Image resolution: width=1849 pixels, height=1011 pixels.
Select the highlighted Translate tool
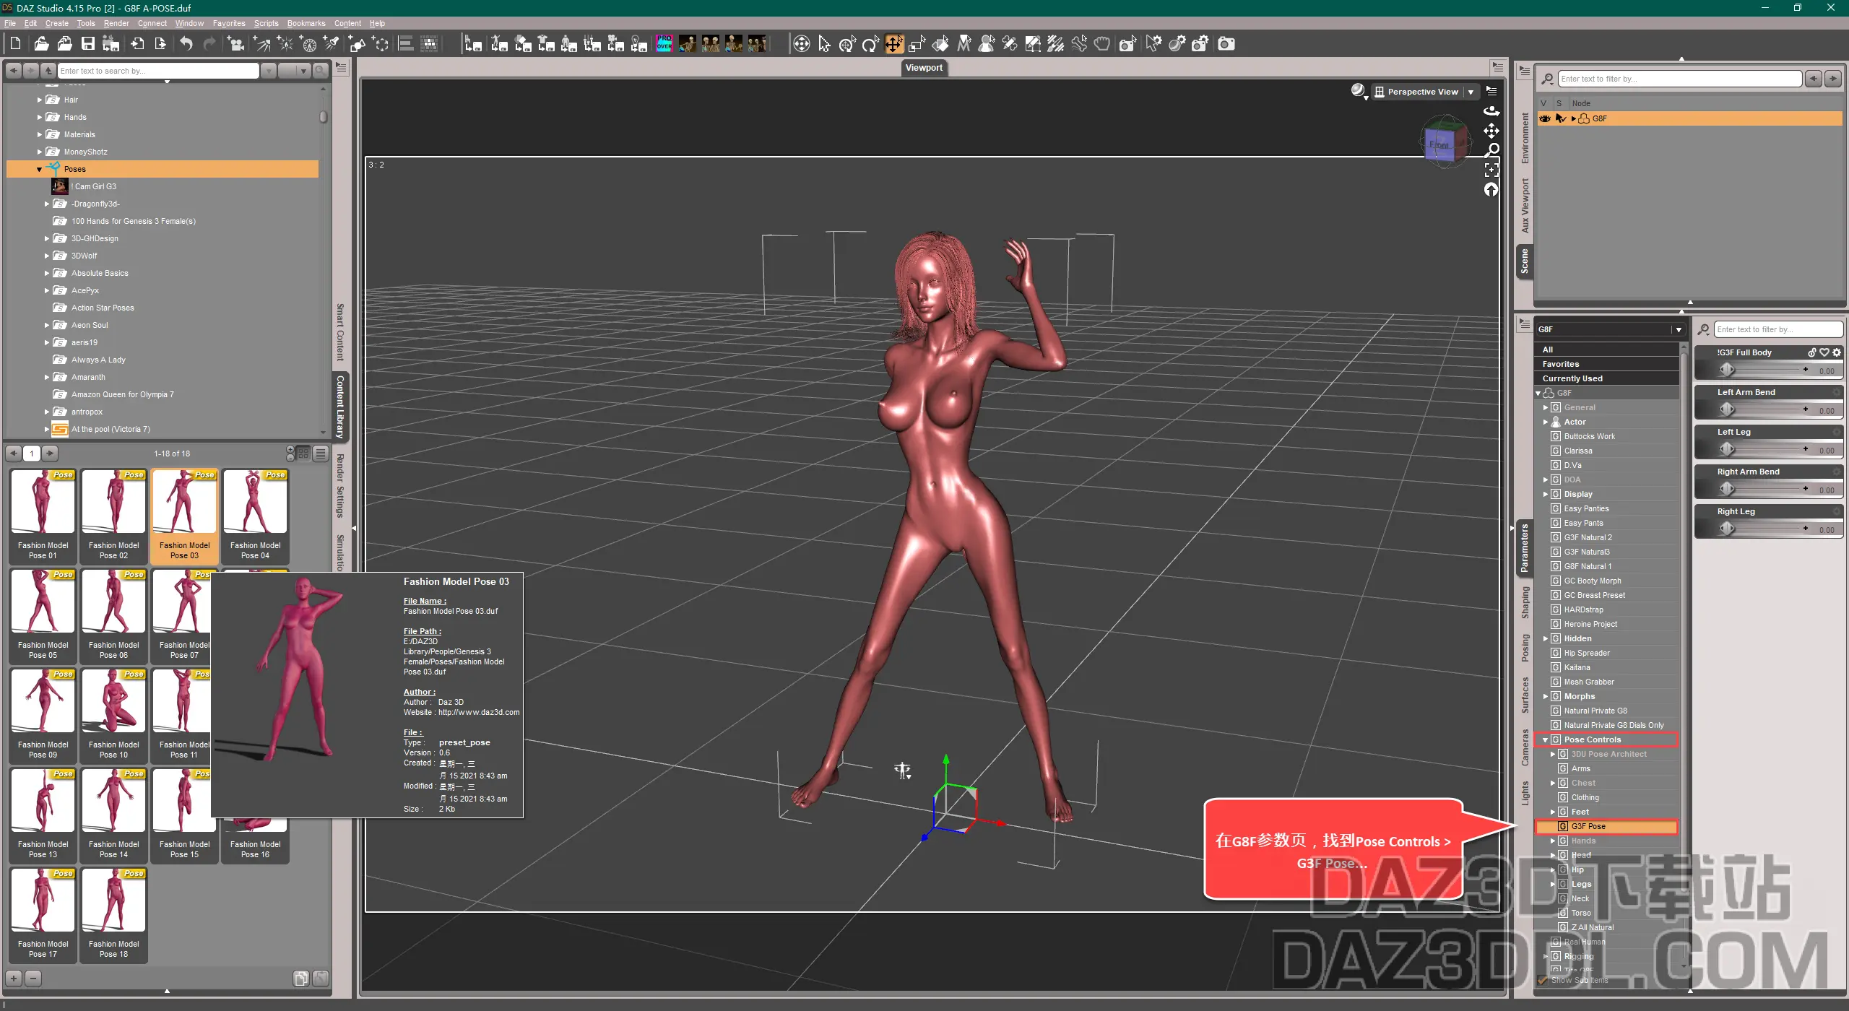(x=893, y=44)
